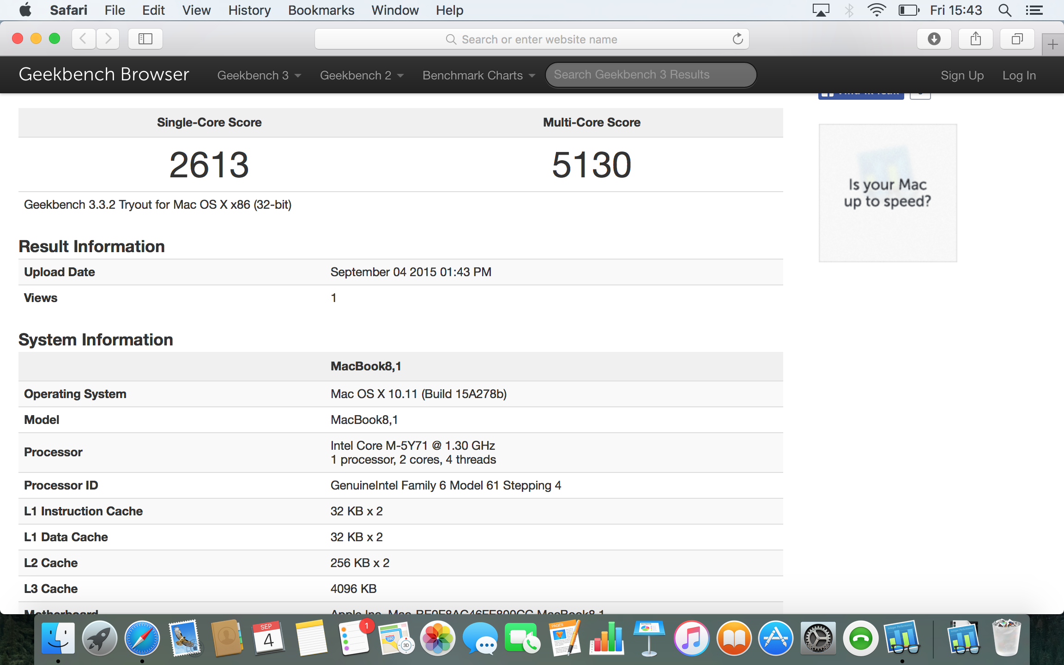
Task: Open the Safari File menu
Action: click(x=115, y=10)
